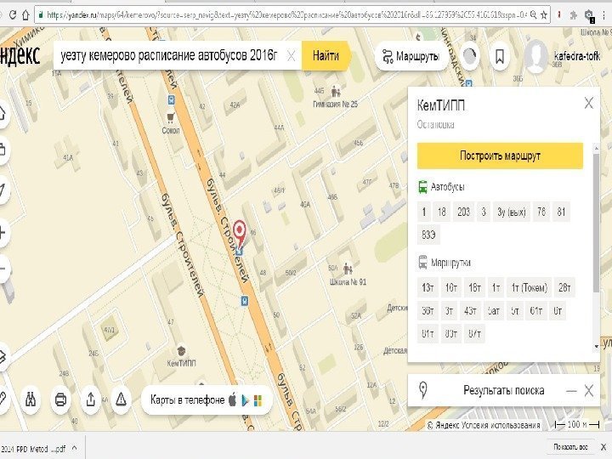This screenshot has height=459, width=612.
Task: Close the Результаты поиска panel
Action: [x=589, y=390]
